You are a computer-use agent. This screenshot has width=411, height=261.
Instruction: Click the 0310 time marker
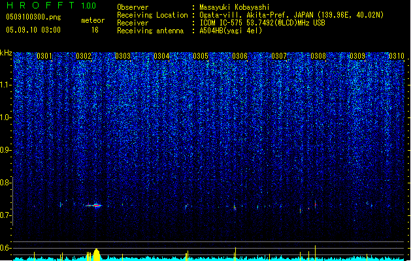pyautogui.click(x=397, y=56)
